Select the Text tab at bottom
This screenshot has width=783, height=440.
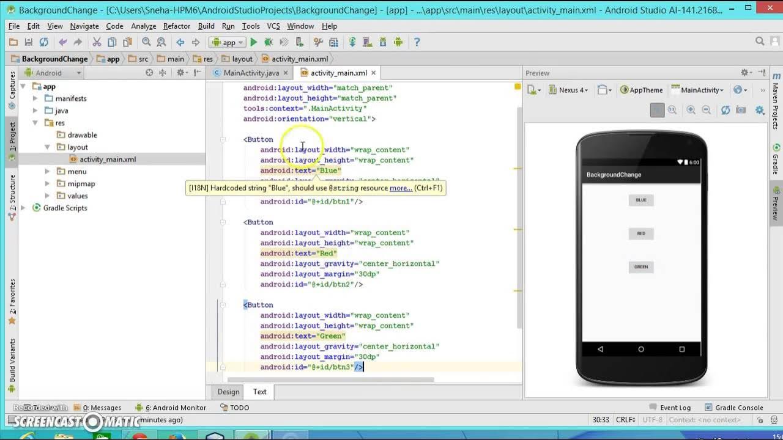[x=260, y=392]
